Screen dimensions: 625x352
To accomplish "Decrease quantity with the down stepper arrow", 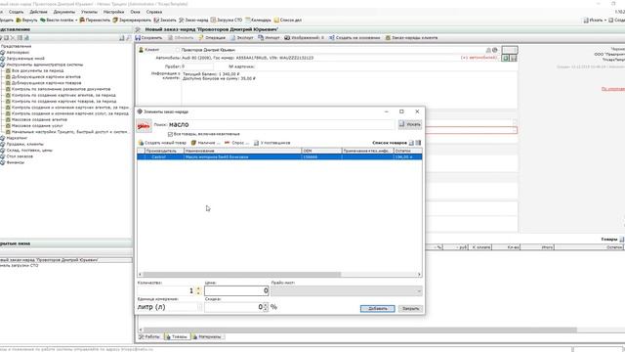I will click(x=198, y=293).
